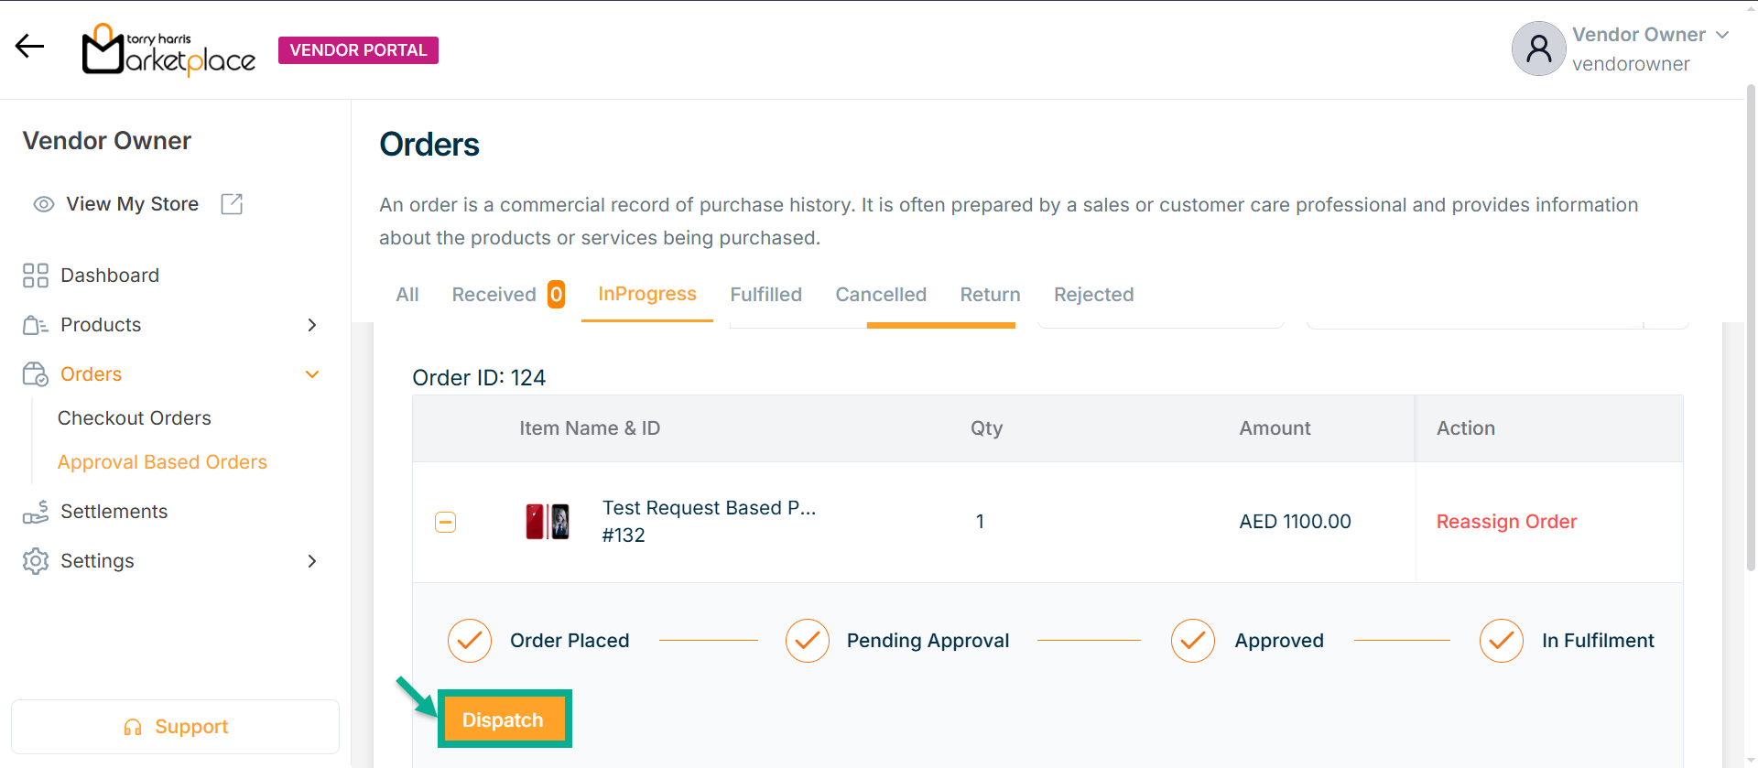Click the View My Store eye icon

[x=43, y=204]
